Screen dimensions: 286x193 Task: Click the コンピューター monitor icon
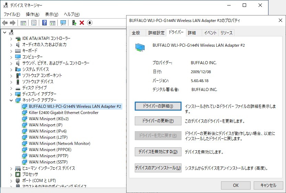click(18, 57)
